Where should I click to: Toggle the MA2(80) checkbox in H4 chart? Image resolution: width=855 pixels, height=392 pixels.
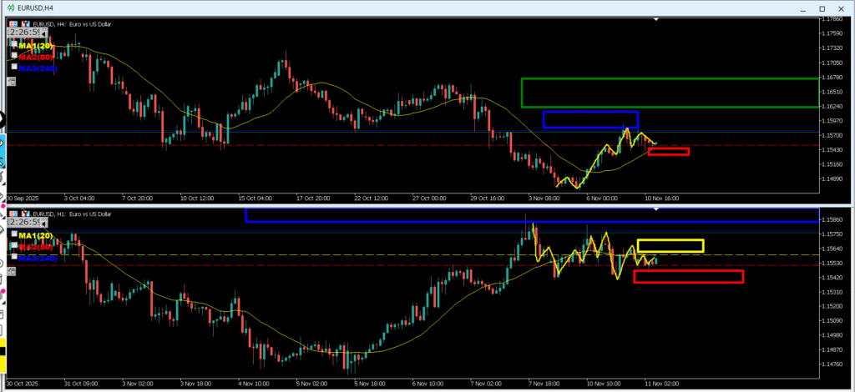pyautogui.click(x=14, y=56)
